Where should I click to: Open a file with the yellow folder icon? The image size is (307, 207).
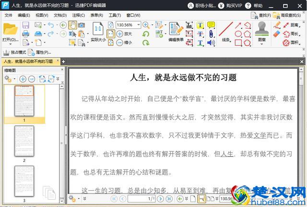pyautogui.click(x=11, y=29)
